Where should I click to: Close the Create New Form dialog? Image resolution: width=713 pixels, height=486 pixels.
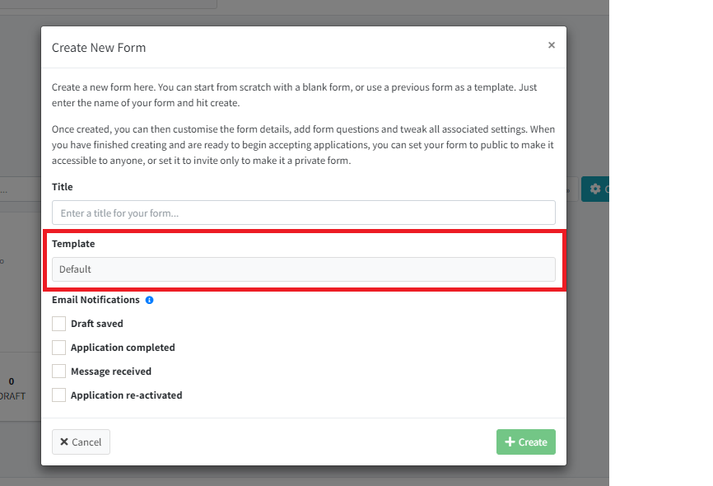(x=552, y=45)
